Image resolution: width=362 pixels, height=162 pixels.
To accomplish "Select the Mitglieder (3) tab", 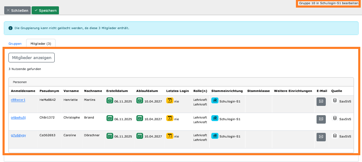I will [41, 43].
